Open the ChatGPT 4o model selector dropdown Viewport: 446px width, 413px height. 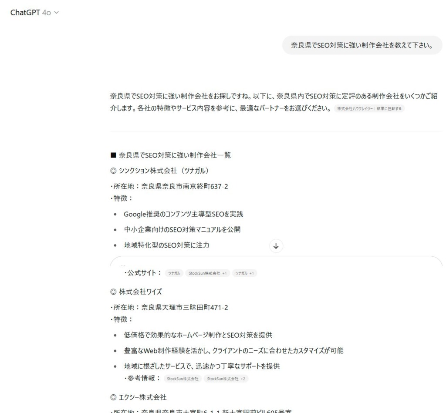(34, 13)
